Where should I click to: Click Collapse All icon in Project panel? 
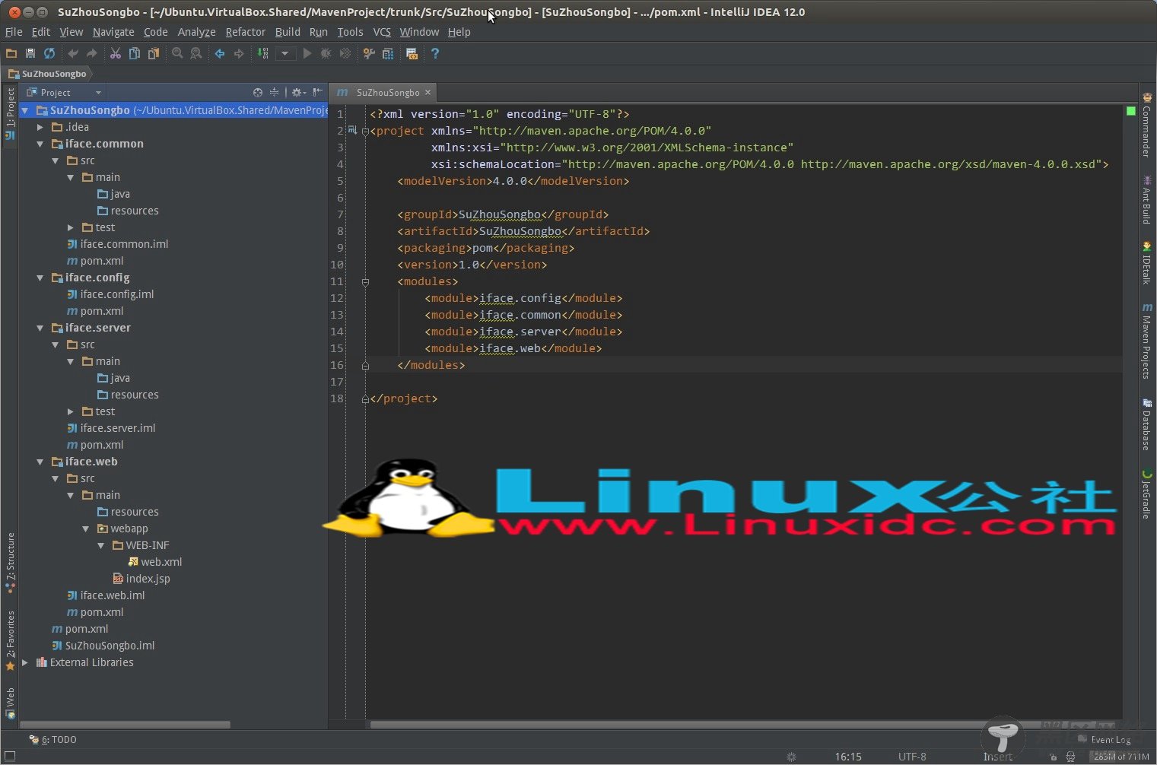(x=274, y=92)
